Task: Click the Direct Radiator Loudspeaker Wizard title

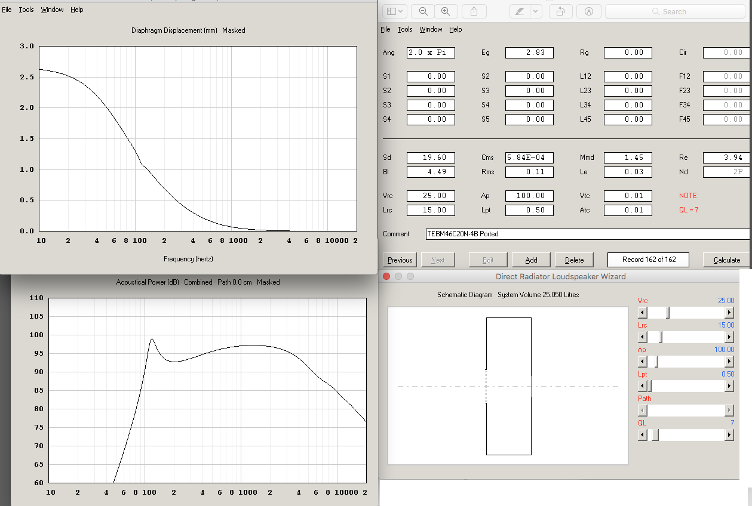Action: (x=560, y=277)
